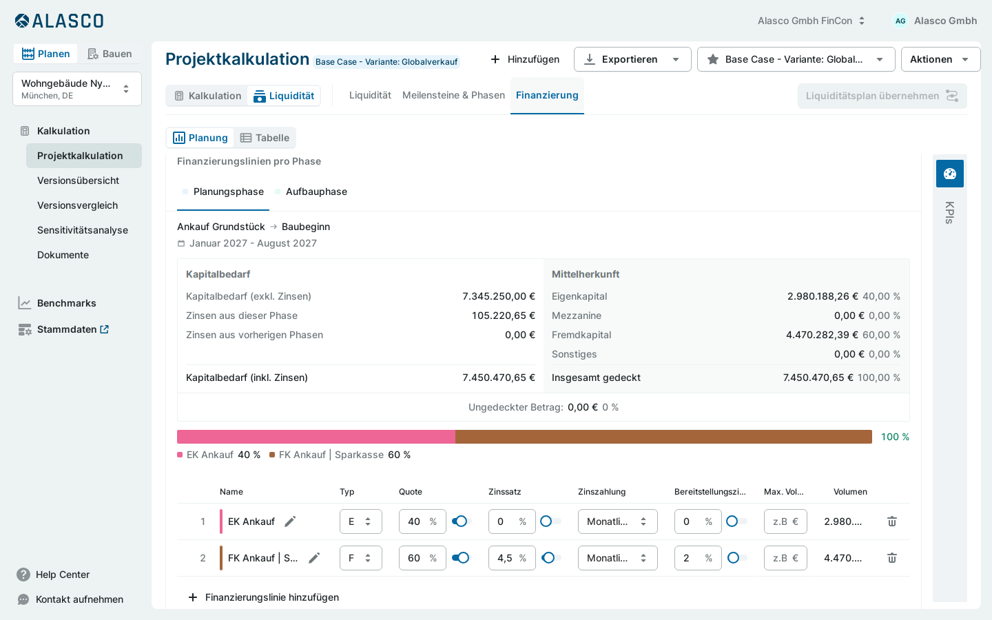Select the Aufbauphase tab
This screenshot has height=620, width=992.
316,192
